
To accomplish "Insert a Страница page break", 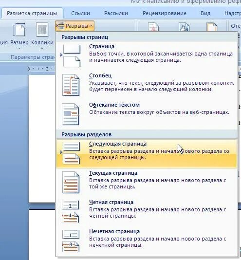I will point(147,56).
